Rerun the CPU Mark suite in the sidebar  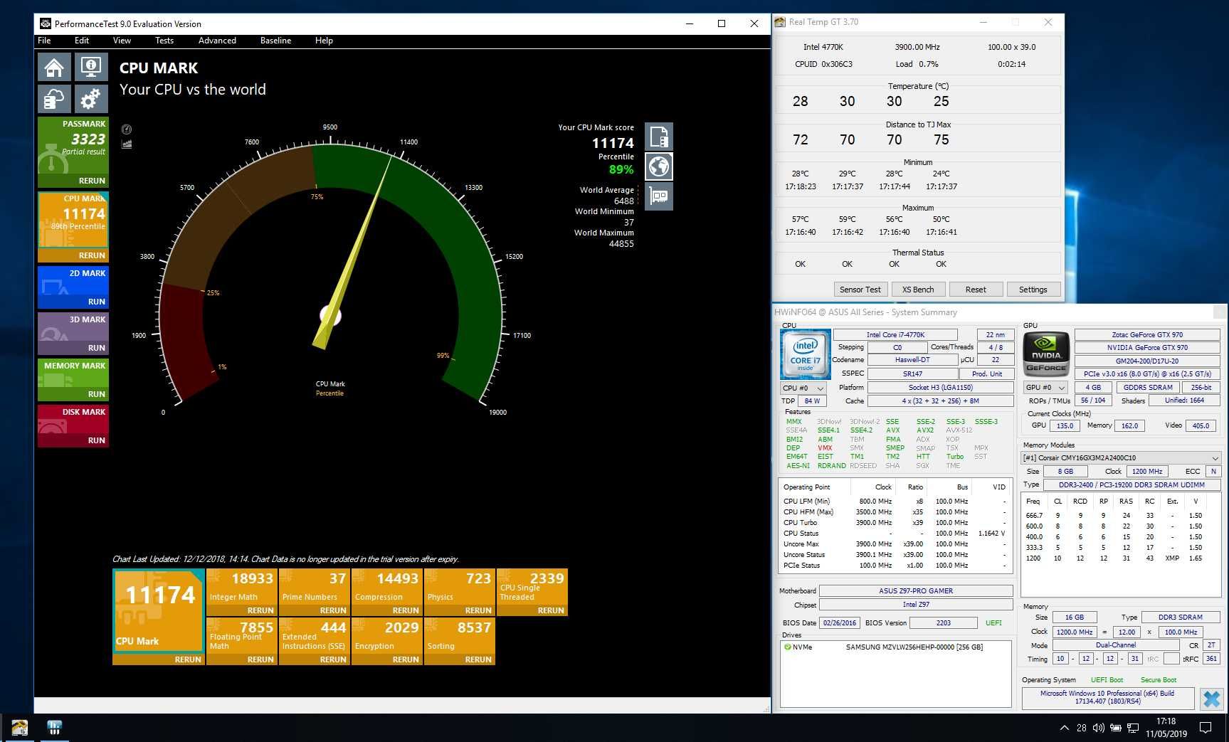coord(92,255)
